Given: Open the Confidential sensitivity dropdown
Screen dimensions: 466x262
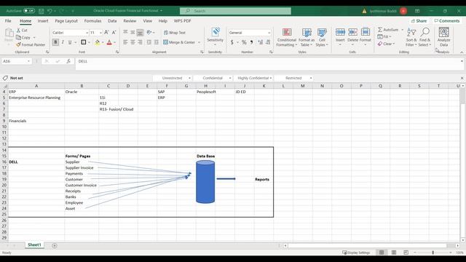Looking at the screenshot, I should (213, 78).
